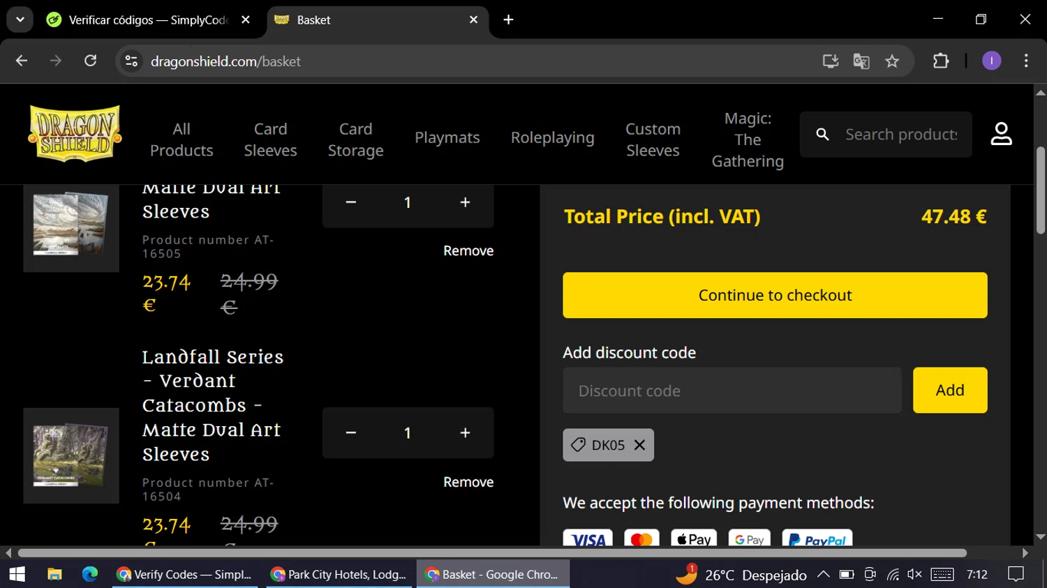This screenshot has height=588, width=1047.
Task: Decrease quantity of product AT-16505
Action: click(x=351, y=202)
